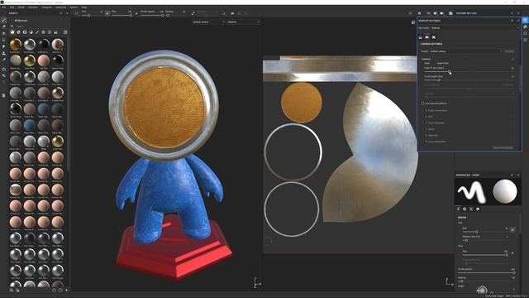Screen dimensions: 529x298
Task: Open the viewport layout icon above 2D view
Action: coord(413,22)
